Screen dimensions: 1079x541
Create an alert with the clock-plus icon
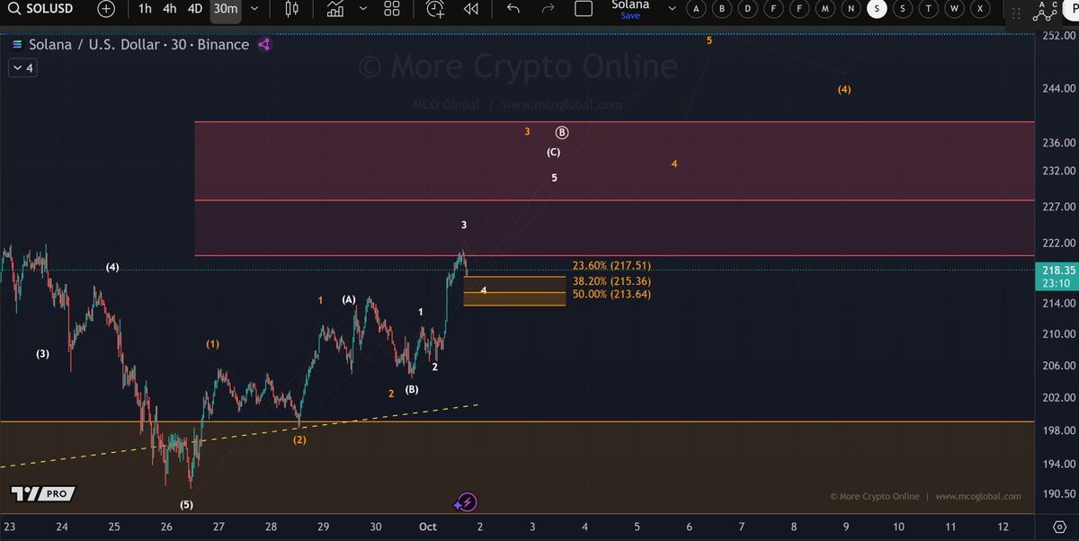tap(435, 9)
